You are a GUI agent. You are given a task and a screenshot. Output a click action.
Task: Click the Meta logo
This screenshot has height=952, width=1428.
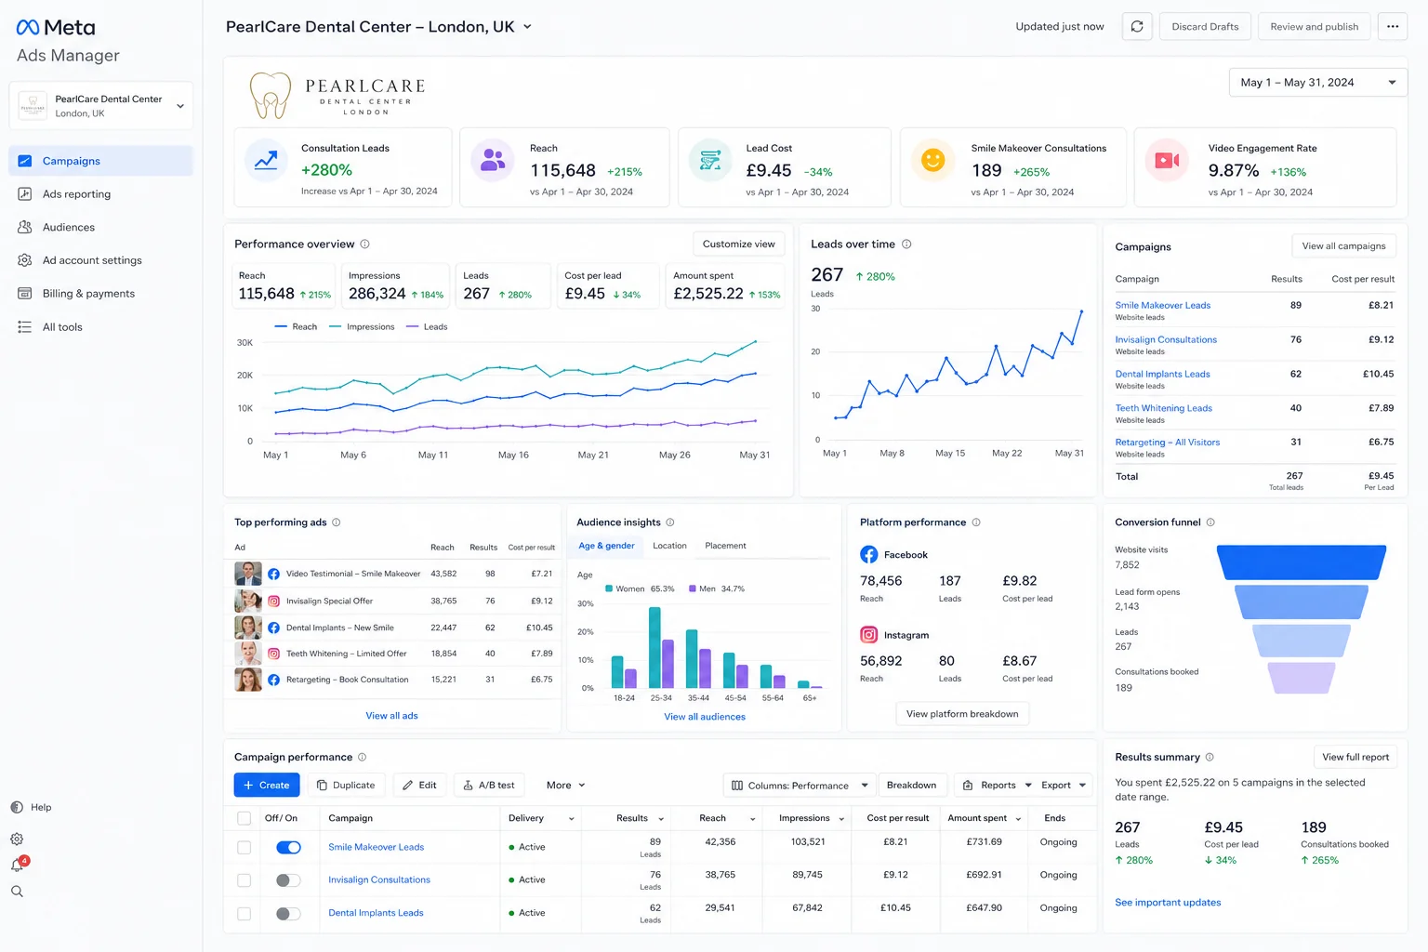click(56, 27)
